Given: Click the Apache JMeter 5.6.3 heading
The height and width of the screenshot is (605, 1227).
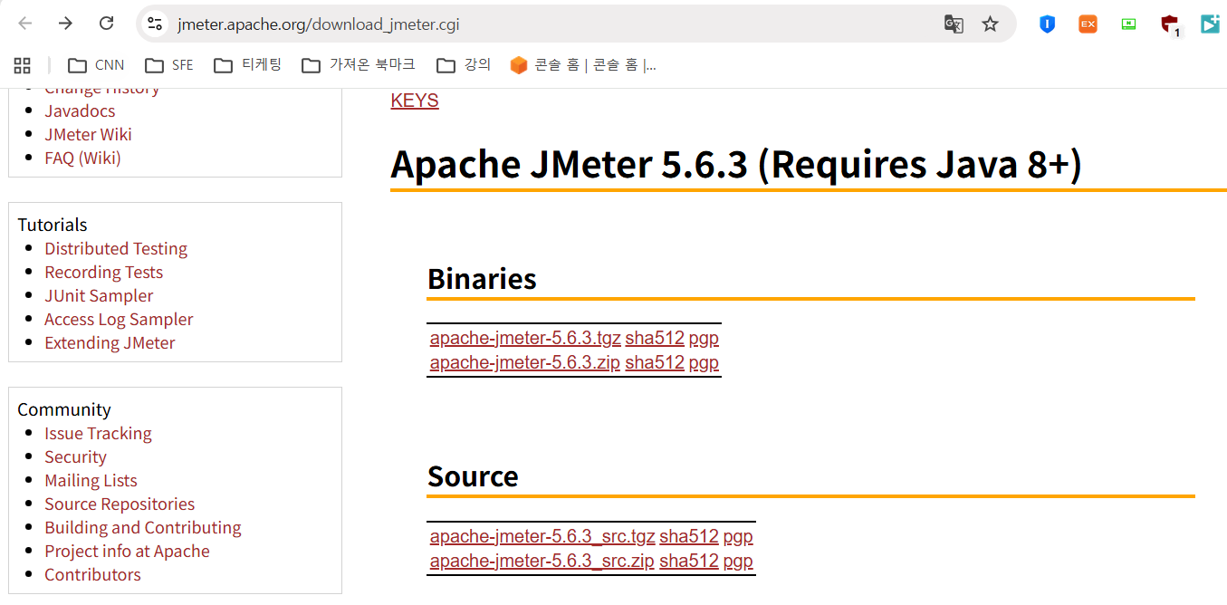Looking at the screenshot, I should coord(736,164).
